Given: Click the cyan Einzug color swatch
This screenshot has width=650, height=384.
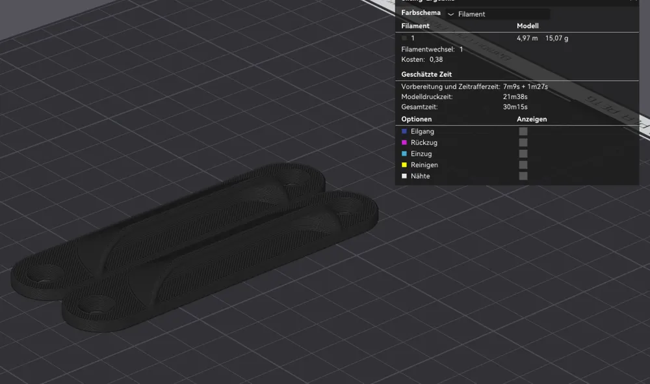Looking at the screenshot, I should (404, 154).
